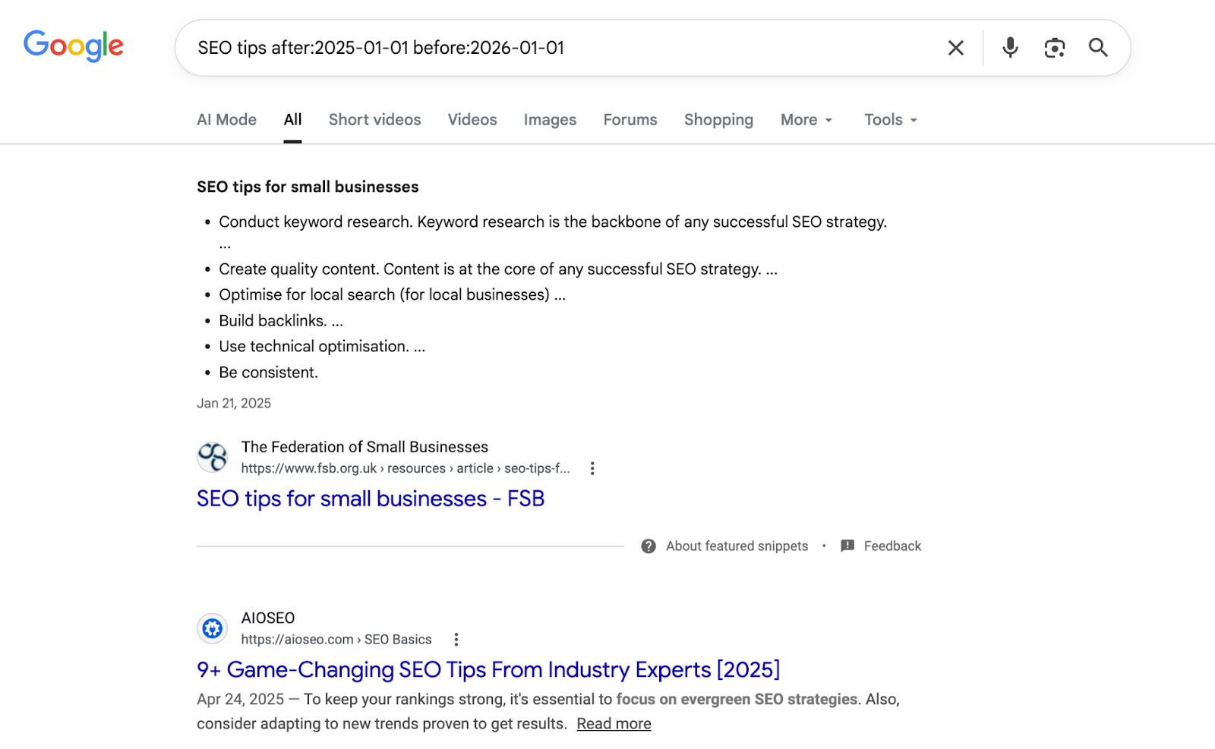1215x749 pixels.
Task: Click Read more in AIOSEO snippet
Action: click(614, 724)
